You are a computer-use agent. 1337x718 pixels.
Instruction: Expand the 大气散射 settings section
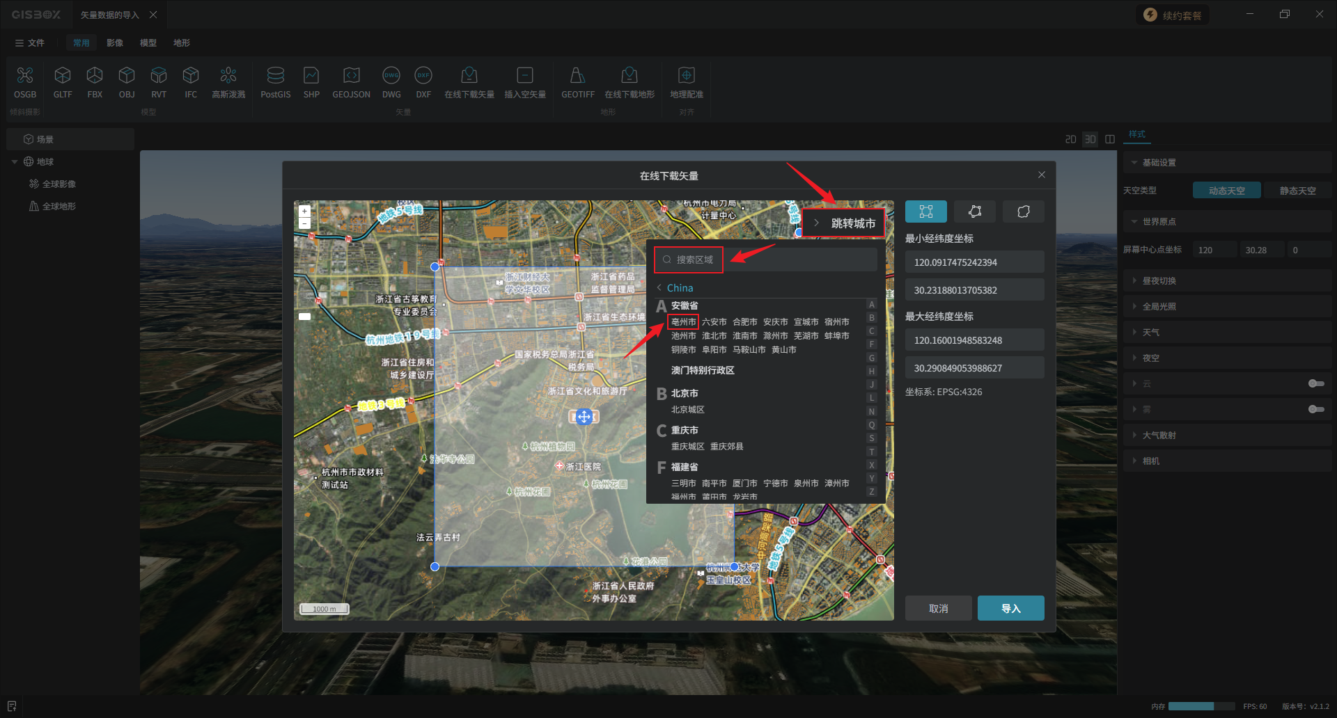1159,436
